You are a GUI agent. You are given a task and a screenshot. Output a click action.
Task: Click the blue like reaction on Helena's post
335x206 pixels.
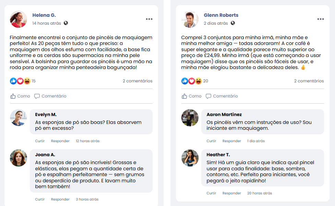click(x=13, y=81)
